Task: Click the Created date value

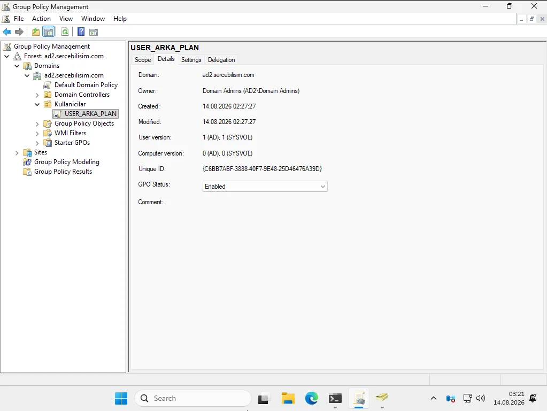Action: (x=229, y=106)
